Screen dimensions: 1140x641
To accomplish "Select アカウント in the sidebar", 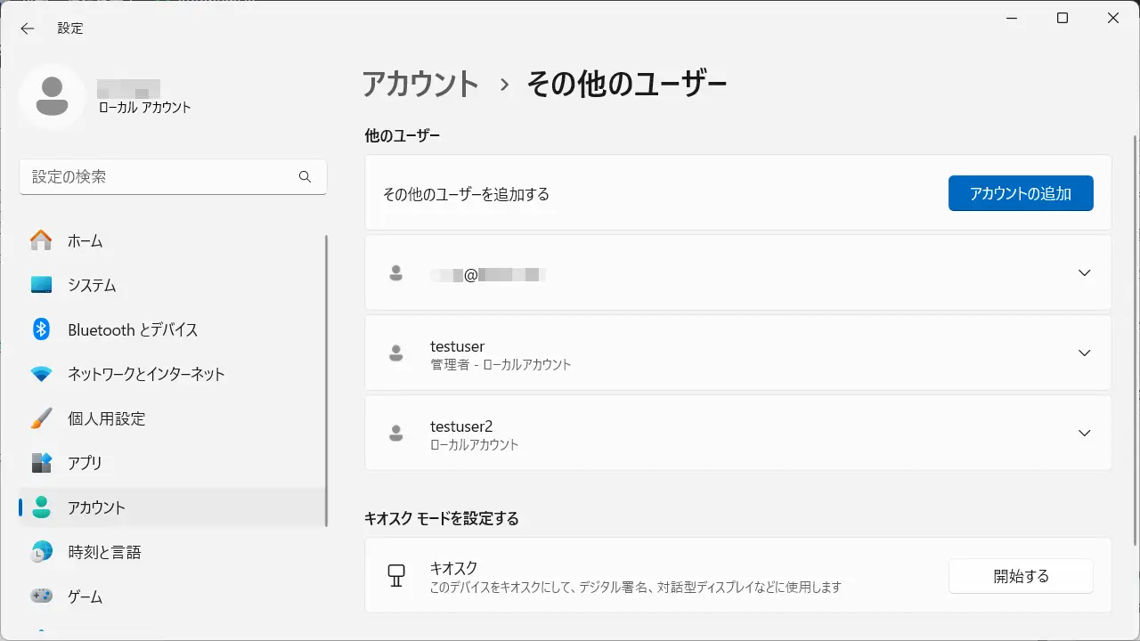I will point(173,507).
